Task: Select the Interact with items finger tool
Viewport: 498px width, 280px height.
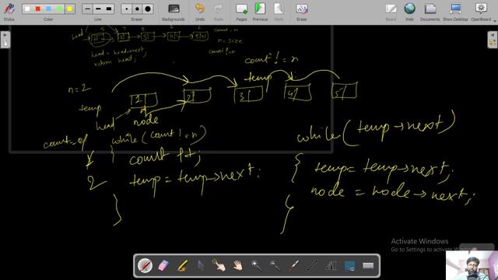Action: pos(219,265)
